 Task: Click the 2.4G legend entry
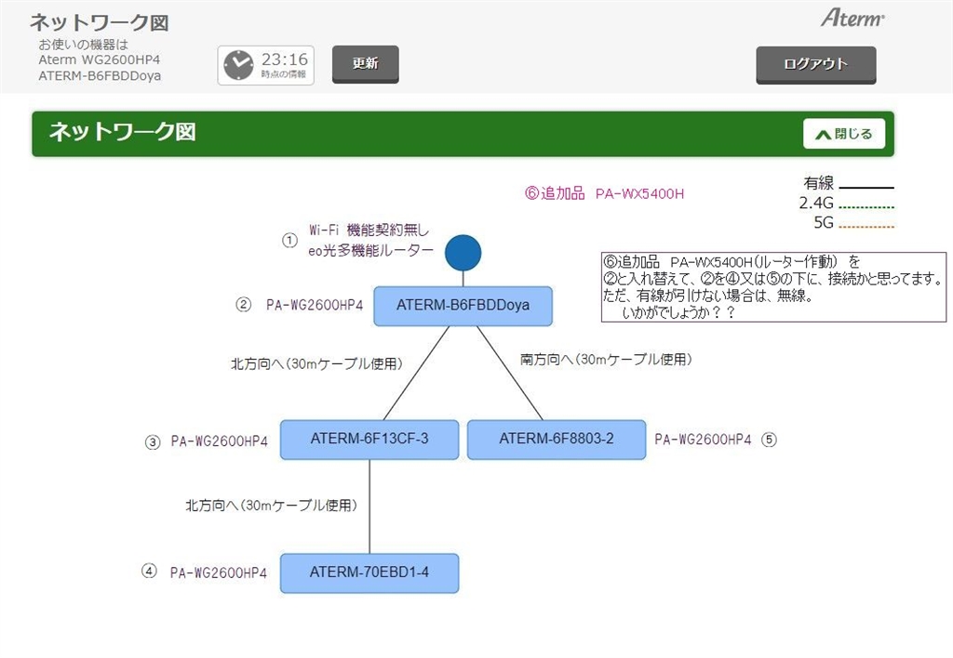(x=846, y=203)
